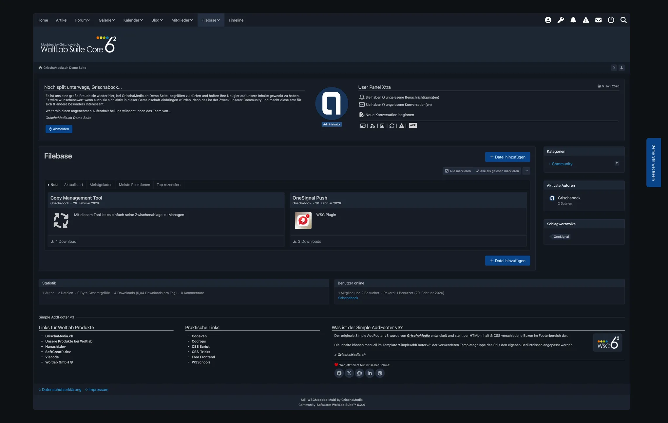Screen dimensions: 668x423
Task: Share on X (Twitter)
Action: [x=349, y=373]
